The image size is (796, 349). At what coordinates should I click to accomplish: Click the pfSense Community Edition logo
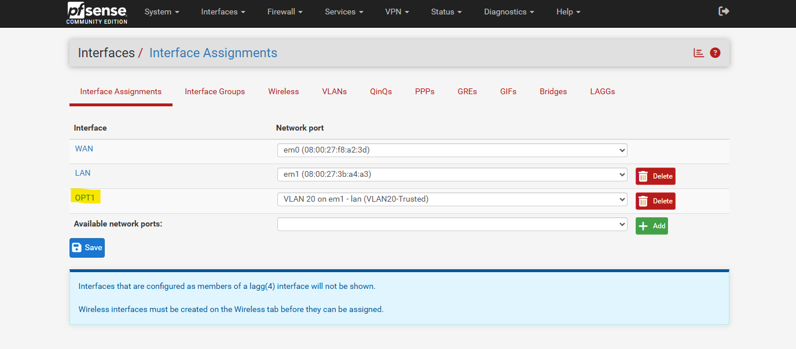point(97,13)
